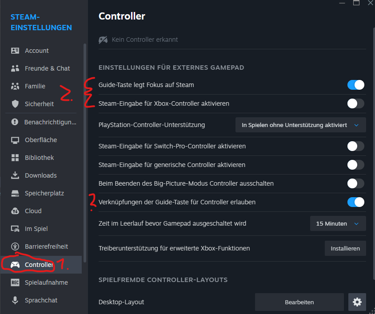Image resolution: width=375 pixels, height=314 pixels.
Task: Open Desktop-Layout gear settings icon
Action: (357, 302)
